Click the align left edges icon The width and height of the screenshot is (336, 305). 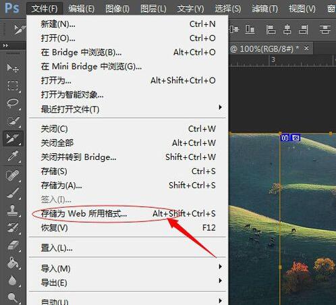271,30
